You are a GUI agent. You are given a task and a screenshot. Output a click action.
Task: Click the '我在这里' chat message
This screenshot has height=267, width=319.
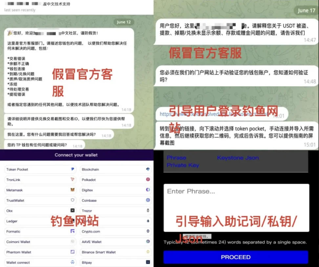[x=59, y=134]
